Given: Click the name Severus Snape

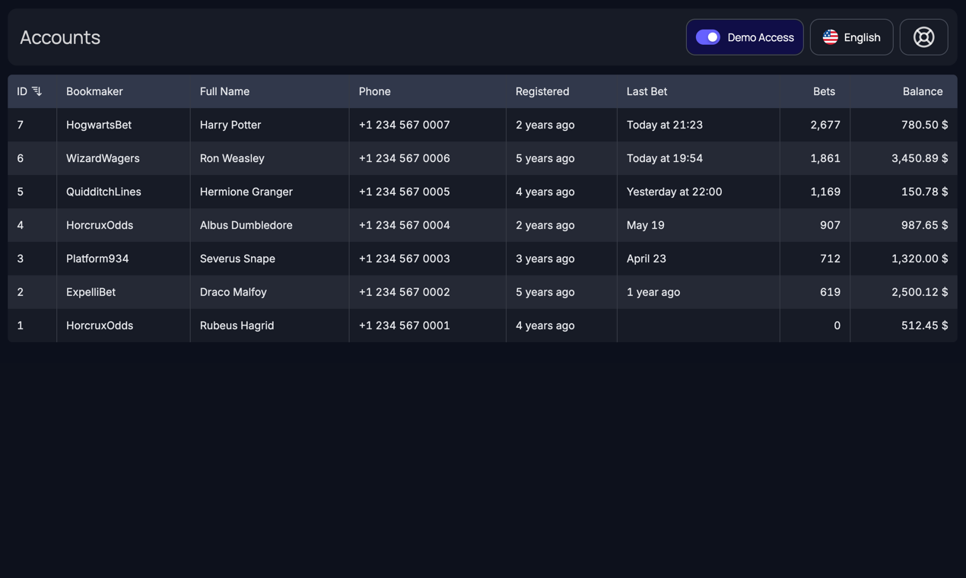Looking at the screenshot, I should tap(237, 259).
